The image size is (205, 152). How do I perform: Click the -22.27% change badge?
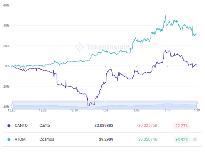pos(181,126)
